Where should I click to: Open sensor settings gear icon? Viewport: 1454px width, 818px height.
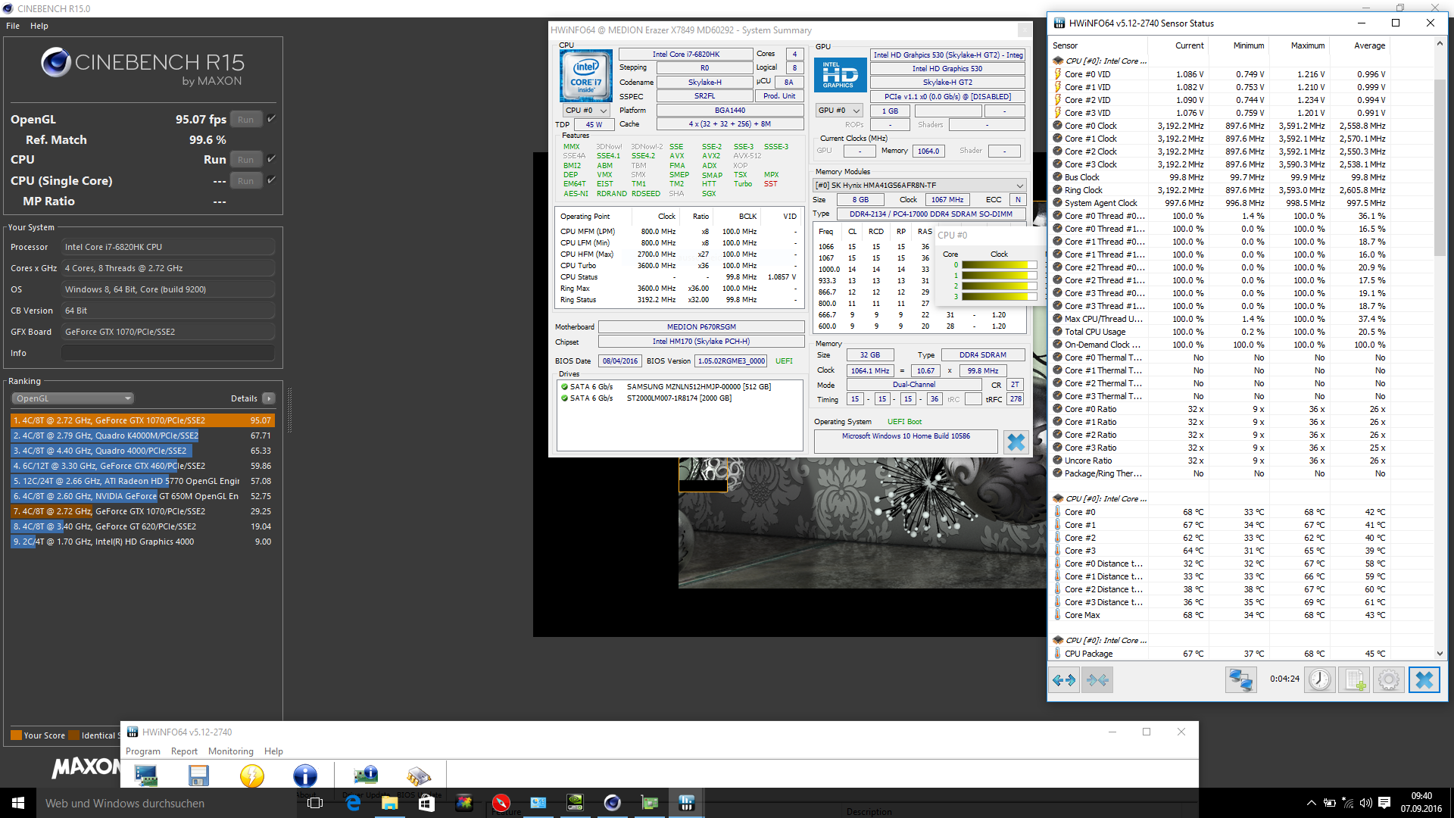point(1389,679)
